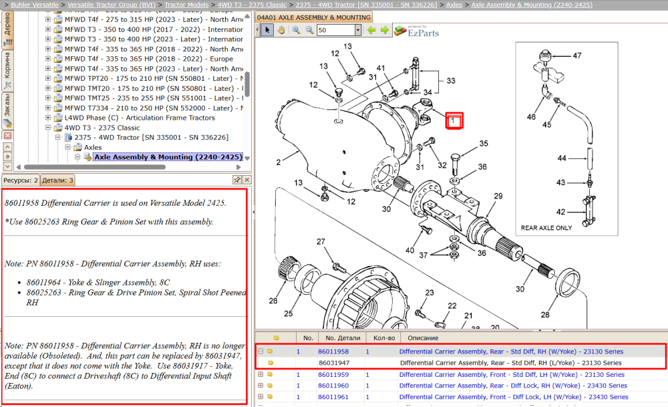Image resolution: width=668 pixels, height=407 pixels.
Task: Select the Axles folder in tree
Action: pos(93,147)
